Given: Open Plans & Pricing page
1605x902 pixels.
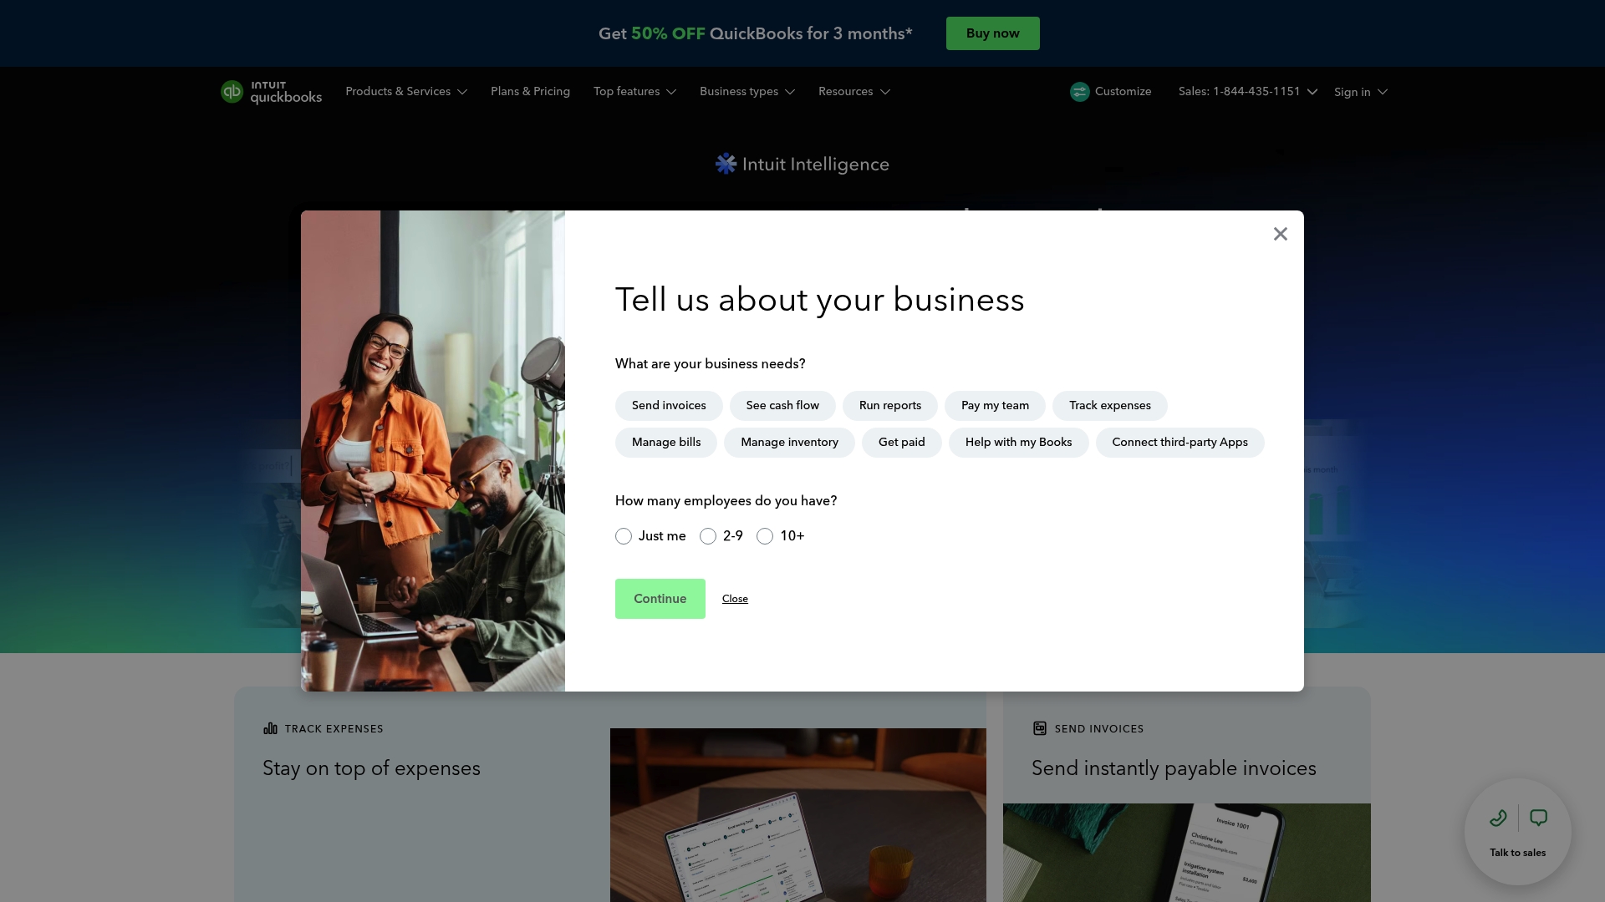Looking at the screenshot, I should pos(530,92).
